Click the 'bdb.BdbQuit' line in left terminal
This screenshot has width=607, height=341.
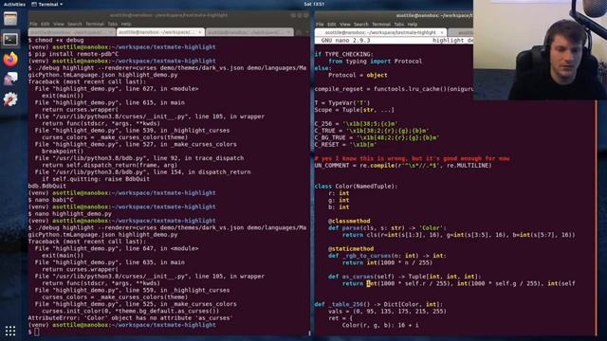(x=48, y=186)
